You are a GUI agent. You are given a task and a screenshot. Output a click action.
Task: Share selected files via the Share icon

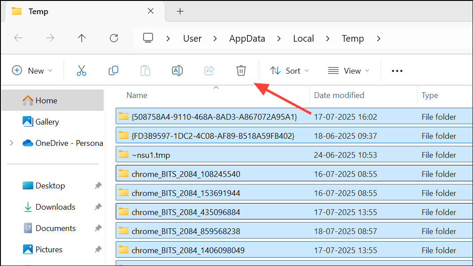209,70
